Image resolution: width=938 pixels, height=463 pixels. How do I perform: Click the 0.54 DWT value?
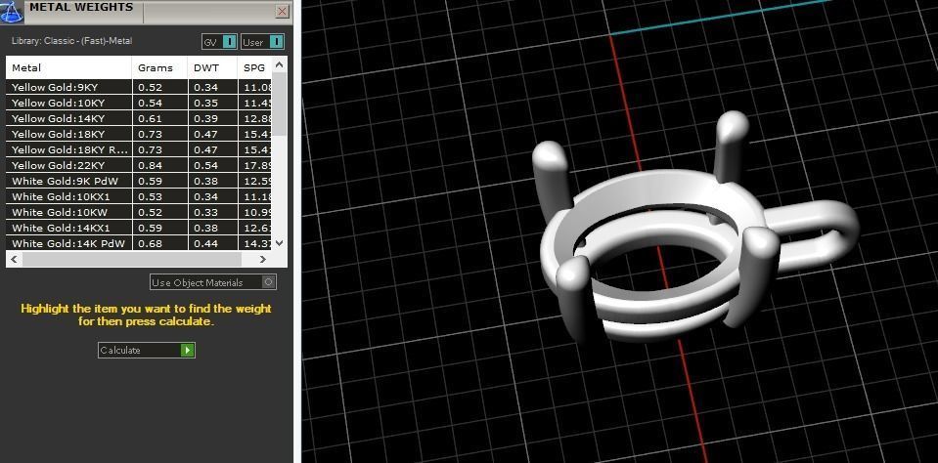coord(205,165)
